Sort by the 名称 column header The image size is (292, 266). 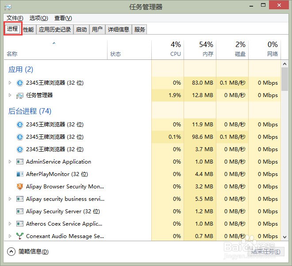point(55,50)
